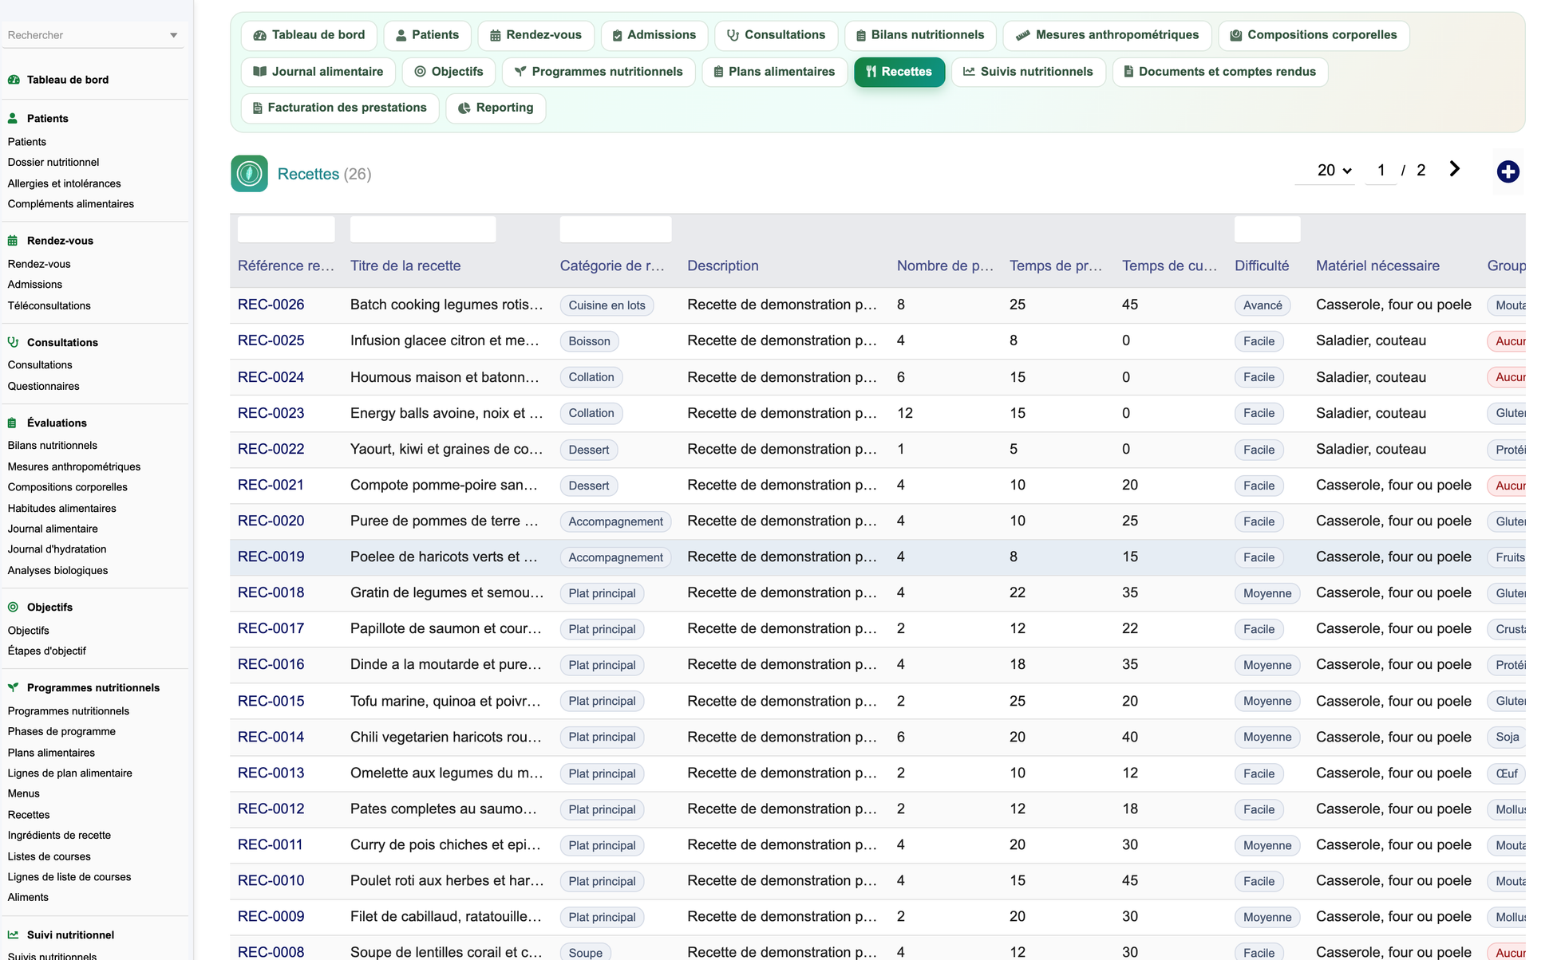Viewport: 1553px width, 960px height.
Task: Click sidebar Tableau de bord gauge icon
Action: tap(14, 80)
